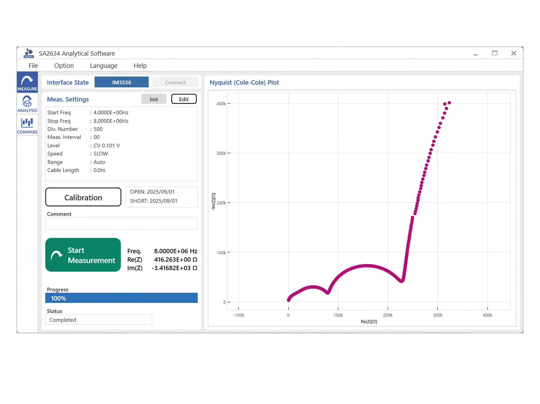
Task: Open the measurement settings Edit dialog
Action: 184,99
